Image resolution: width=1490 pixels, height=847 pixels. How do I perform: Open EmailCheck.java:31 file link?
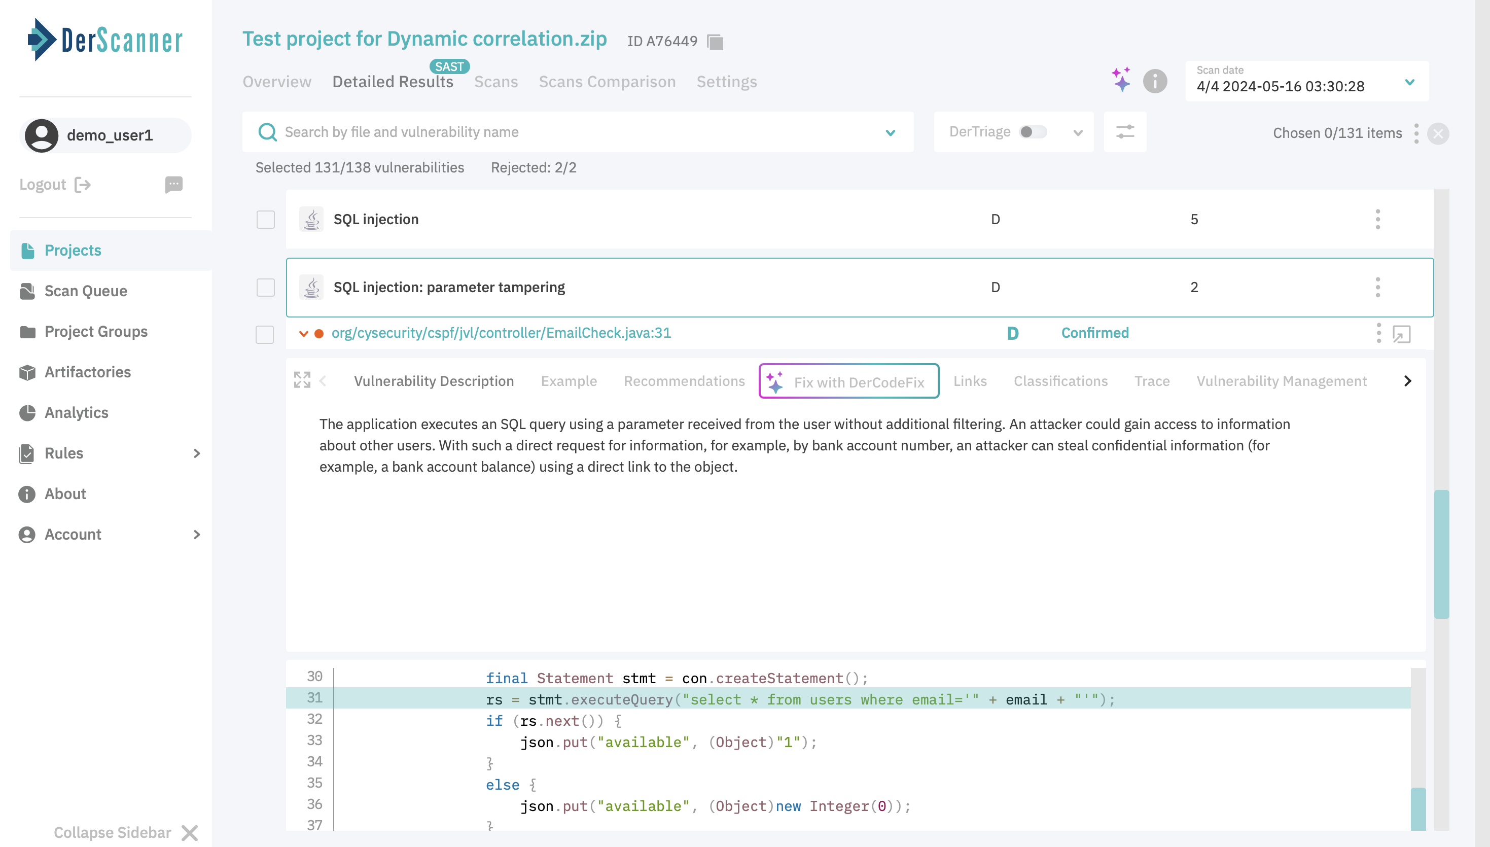point(501,333)
